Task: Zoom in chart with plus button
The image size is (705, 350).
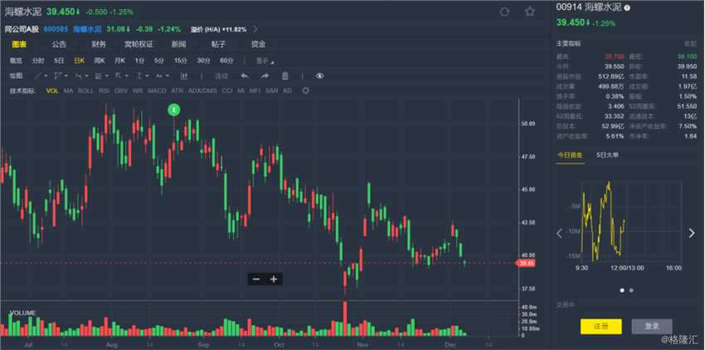Action: [274, 280]
